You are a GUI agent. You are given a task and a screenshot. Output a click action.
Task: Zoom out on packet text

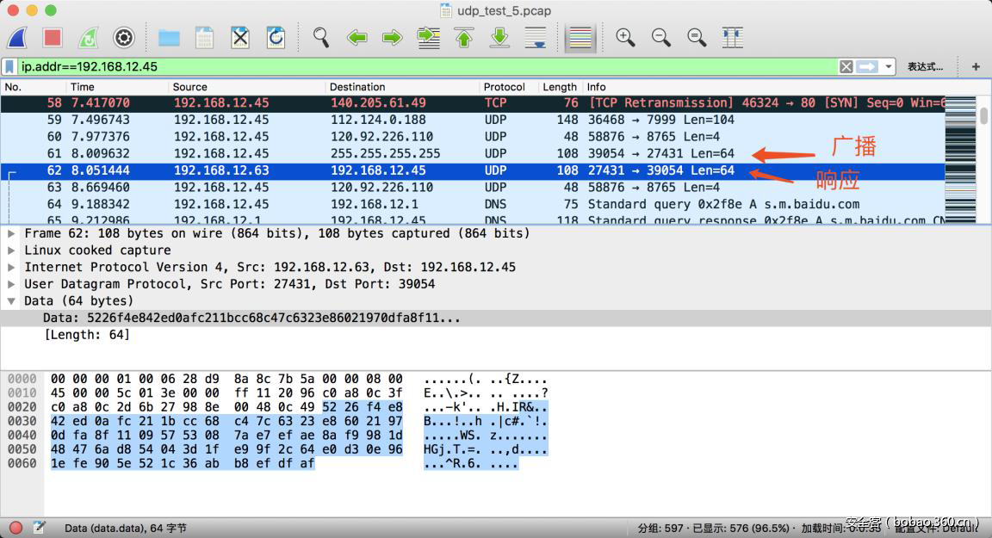tap(661, 38)
